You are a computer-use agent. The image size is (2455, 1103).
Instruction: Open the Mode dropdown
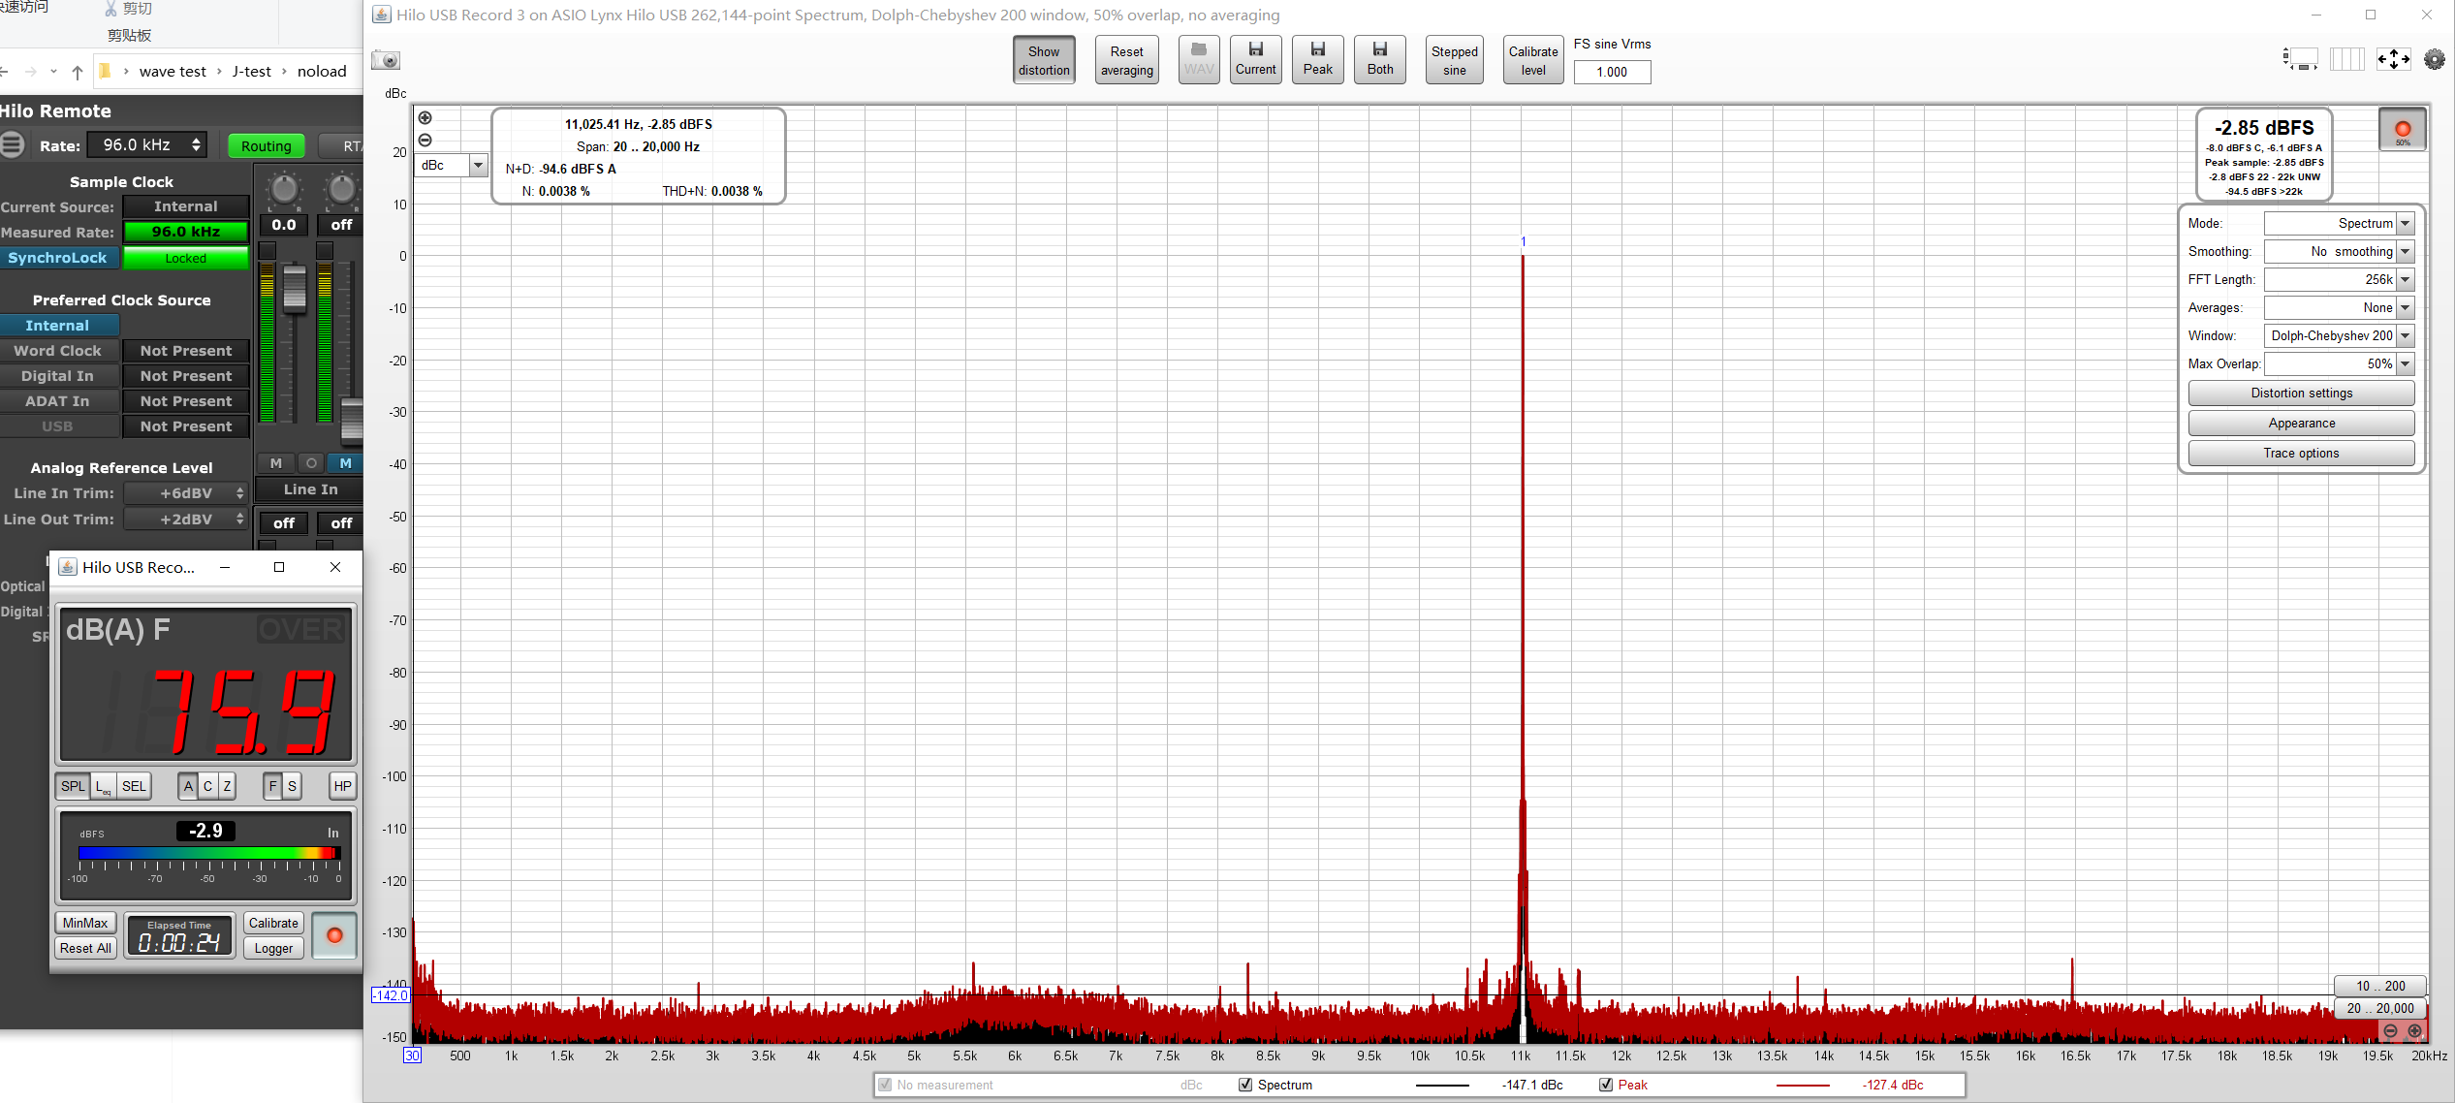2338,224
